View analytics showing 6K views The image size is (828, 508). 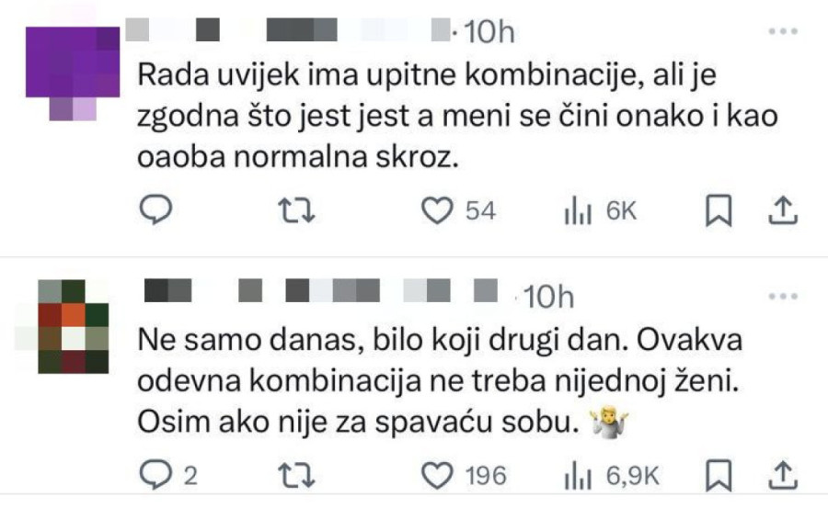click(x=576, y=211)
